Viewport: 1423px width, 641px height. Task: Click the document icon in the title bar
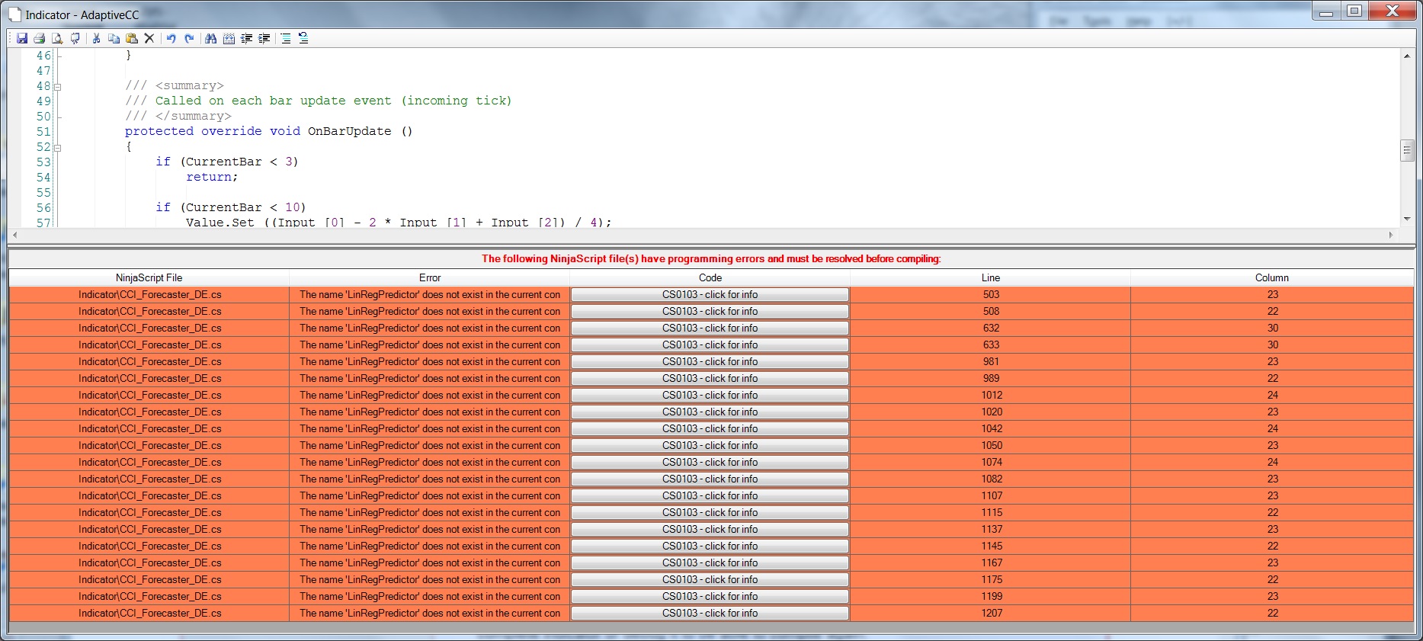click(14, 14)
